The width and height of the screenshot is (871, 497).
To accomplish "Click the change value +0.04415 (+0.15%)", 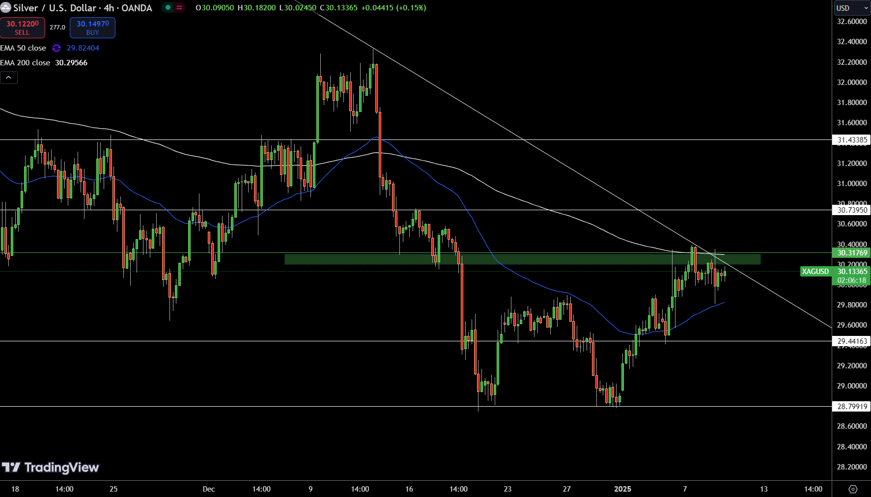I will point(393,8).
